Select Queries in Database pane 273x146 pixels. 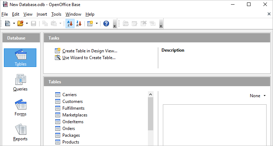pos(20,83)
